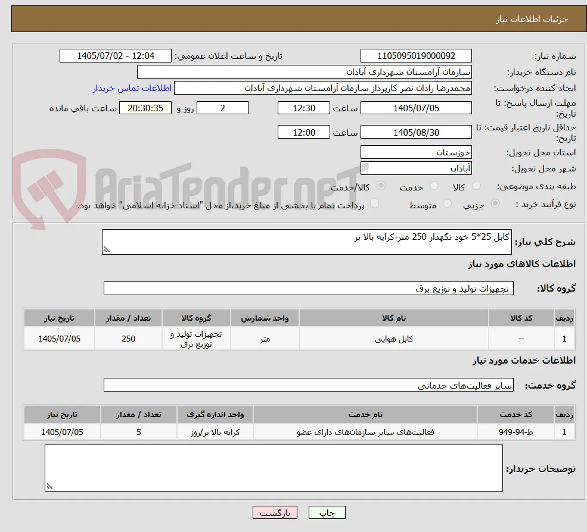The image size is (587, 532).
Task: Click the delivery province field خوزستان
Action: (x=416, y=152)
